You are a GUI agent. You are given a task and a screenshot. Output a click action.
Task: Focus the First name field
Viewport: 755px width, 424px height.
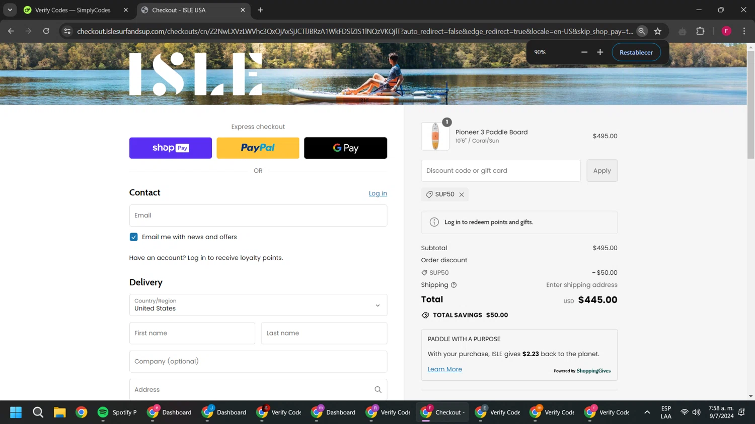(x=192, y=333)
